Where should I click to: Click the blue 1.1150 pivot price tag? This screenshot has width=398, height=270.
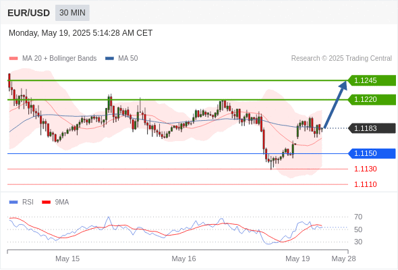tap(372, 153)
